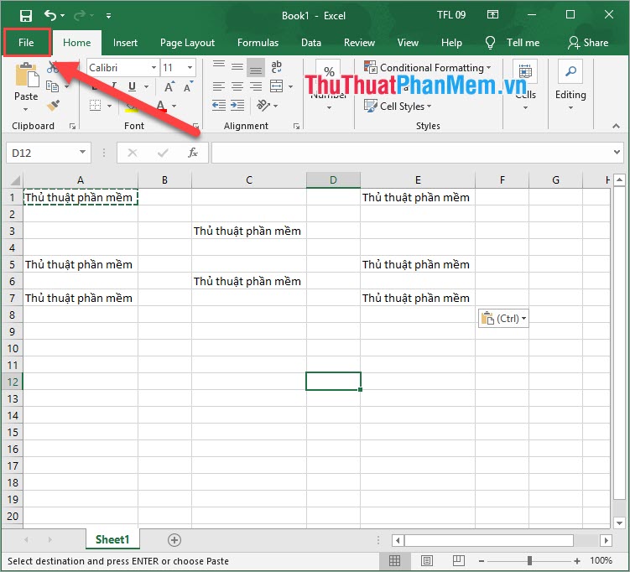Open the Cells group button
Image resolution: width=630 pixels, height=572 pixels.
tap(525, 86)
